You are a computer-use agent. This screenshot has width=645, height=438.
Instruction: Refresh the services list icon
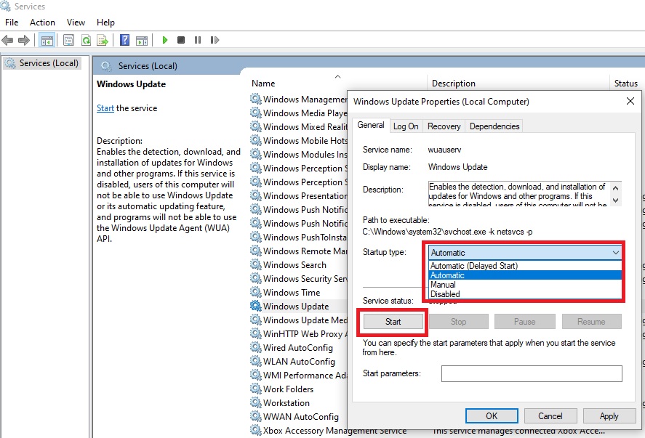[86, 40]
